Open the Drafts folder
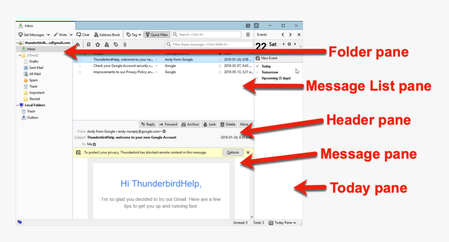 33,61
